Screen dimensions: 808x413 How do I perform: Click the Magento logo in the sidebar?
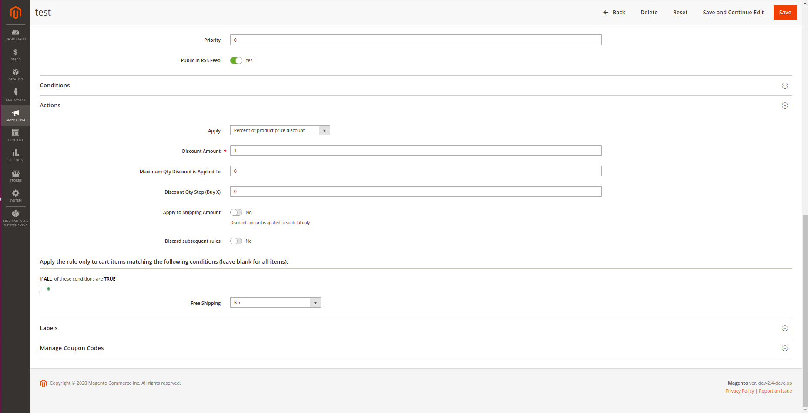(x=16, y=12)
